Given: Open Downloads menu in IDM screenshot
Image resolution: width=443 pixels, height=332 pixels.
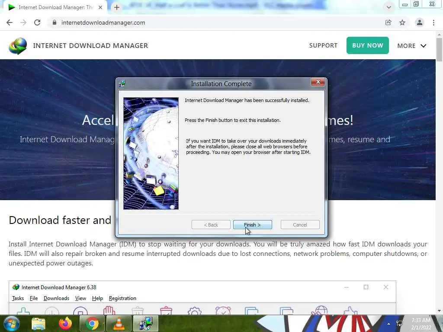Looking at the screenshot, I should pyautogui.click(x=56, y=298).
